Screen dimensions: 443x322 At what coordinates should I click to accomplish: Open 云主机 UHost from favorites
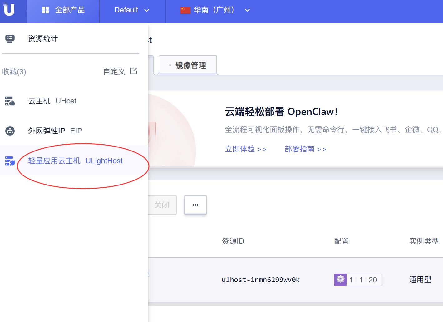tap(74, 101)
